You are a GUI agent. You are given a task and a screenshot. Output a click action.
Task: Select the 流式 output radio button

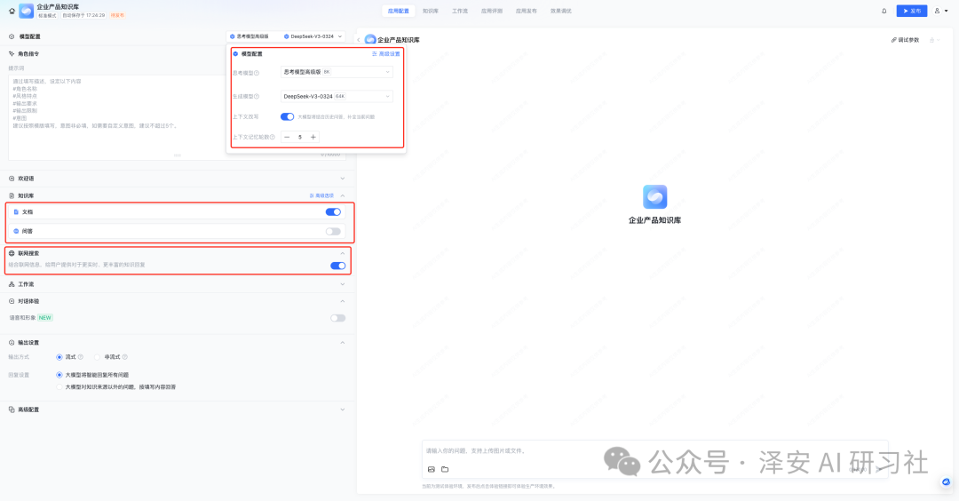[x=59, y=356]
